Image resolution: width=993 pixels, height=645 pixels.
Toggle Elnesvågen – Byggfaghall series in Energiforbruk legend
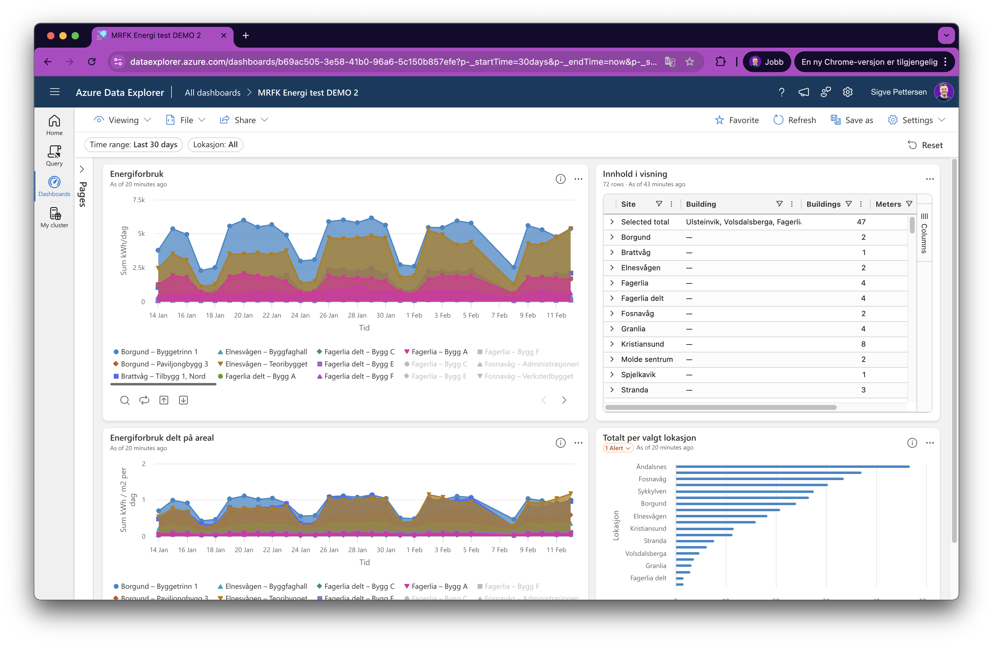point(262,352)
